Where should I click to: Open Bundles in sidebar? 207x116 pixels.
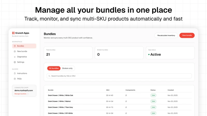click(24, 46)
